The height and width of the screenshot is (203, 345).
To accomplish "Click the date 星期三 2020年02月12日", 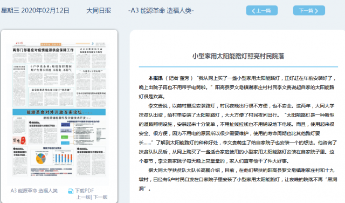I will click(35, 10).
